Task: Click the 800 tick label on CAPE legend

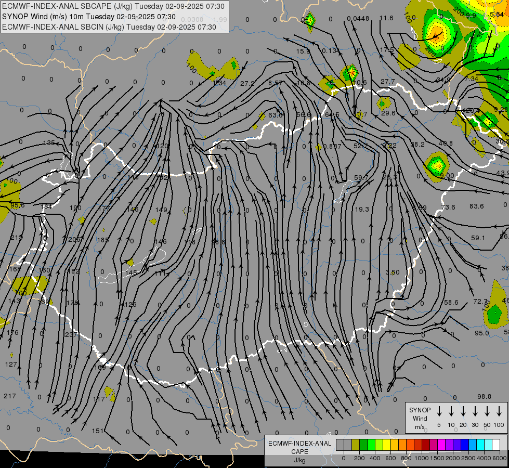Action: point(406,458)
